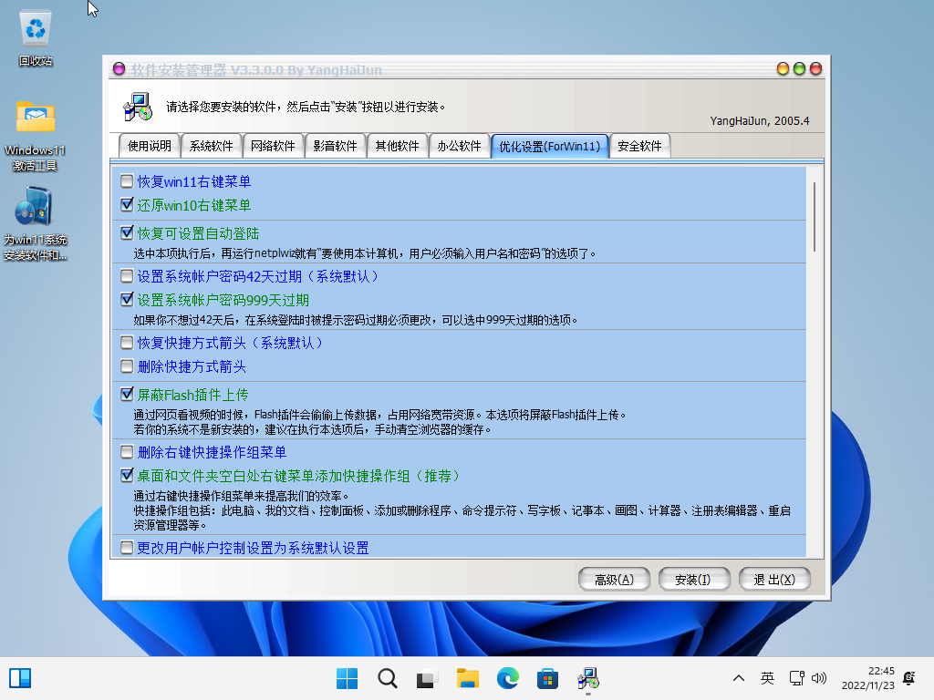Enable 删除快捷方式箭头 checkbox
This screenshot has width=934, height=700.
[127, 366]
